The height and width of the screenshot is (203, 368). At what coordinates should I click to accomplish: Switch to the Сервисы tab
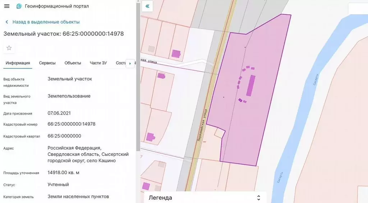point(47,63)
